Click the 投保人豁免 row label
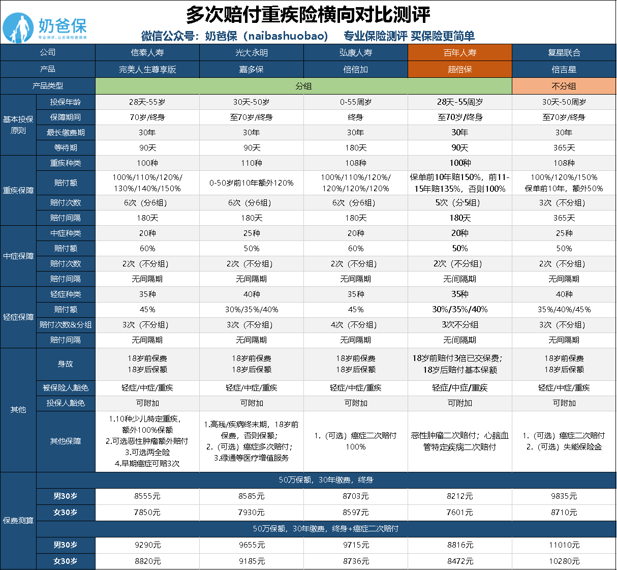Viewport: 617px width, 570px height. point(66,403)
